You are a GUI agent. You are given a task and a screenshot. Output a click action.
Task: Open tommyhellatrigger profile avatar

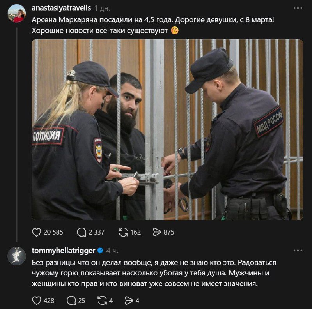17,256
